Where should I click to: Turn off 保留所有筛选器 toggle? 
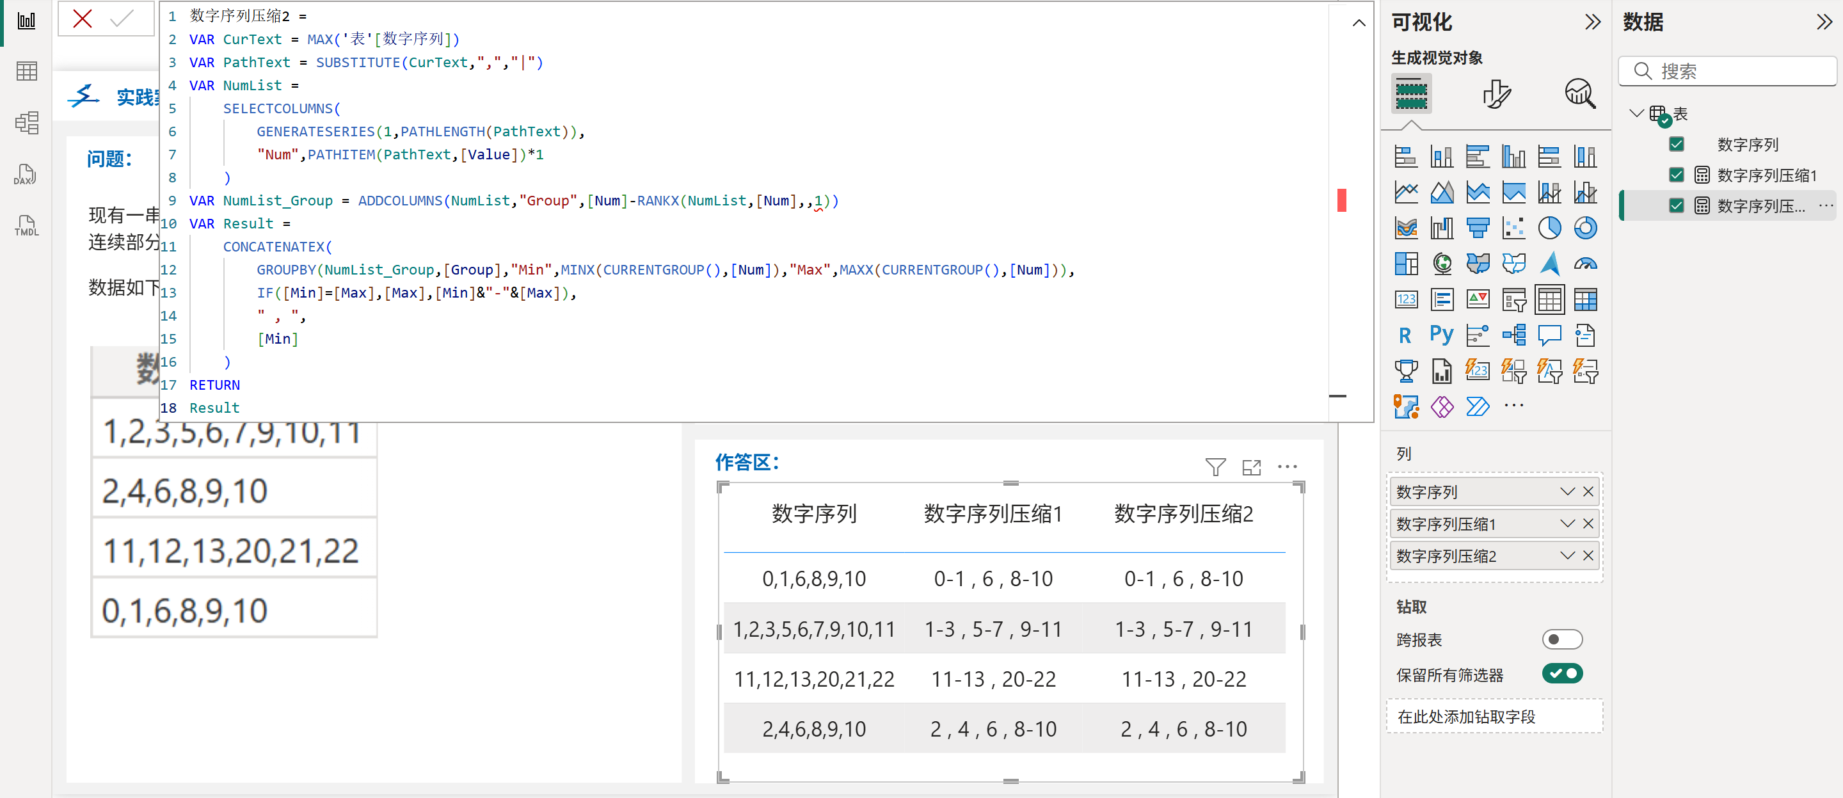[1561, 673]
